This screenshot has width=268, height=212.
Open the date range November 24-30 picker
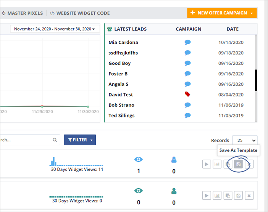pyautogui.click(x=55, y=29)
